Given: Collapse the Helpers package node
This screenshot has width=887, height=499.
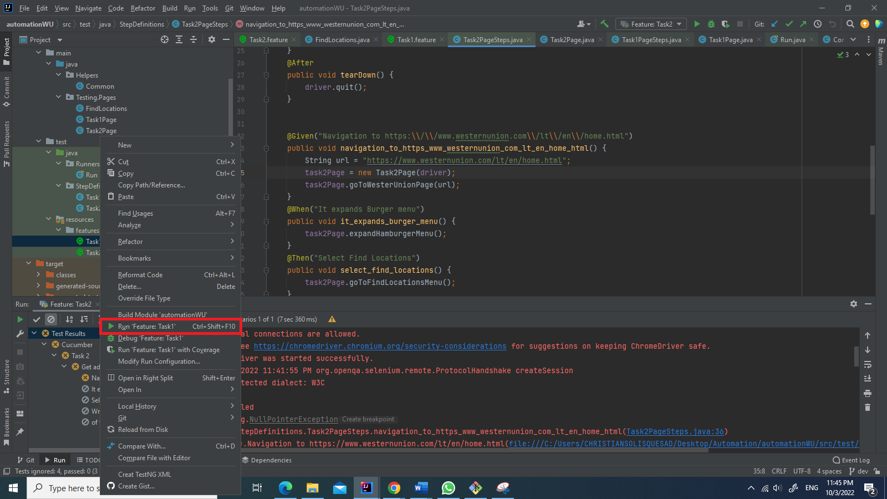Looking at the screenshot, I should tap(59, 75).
